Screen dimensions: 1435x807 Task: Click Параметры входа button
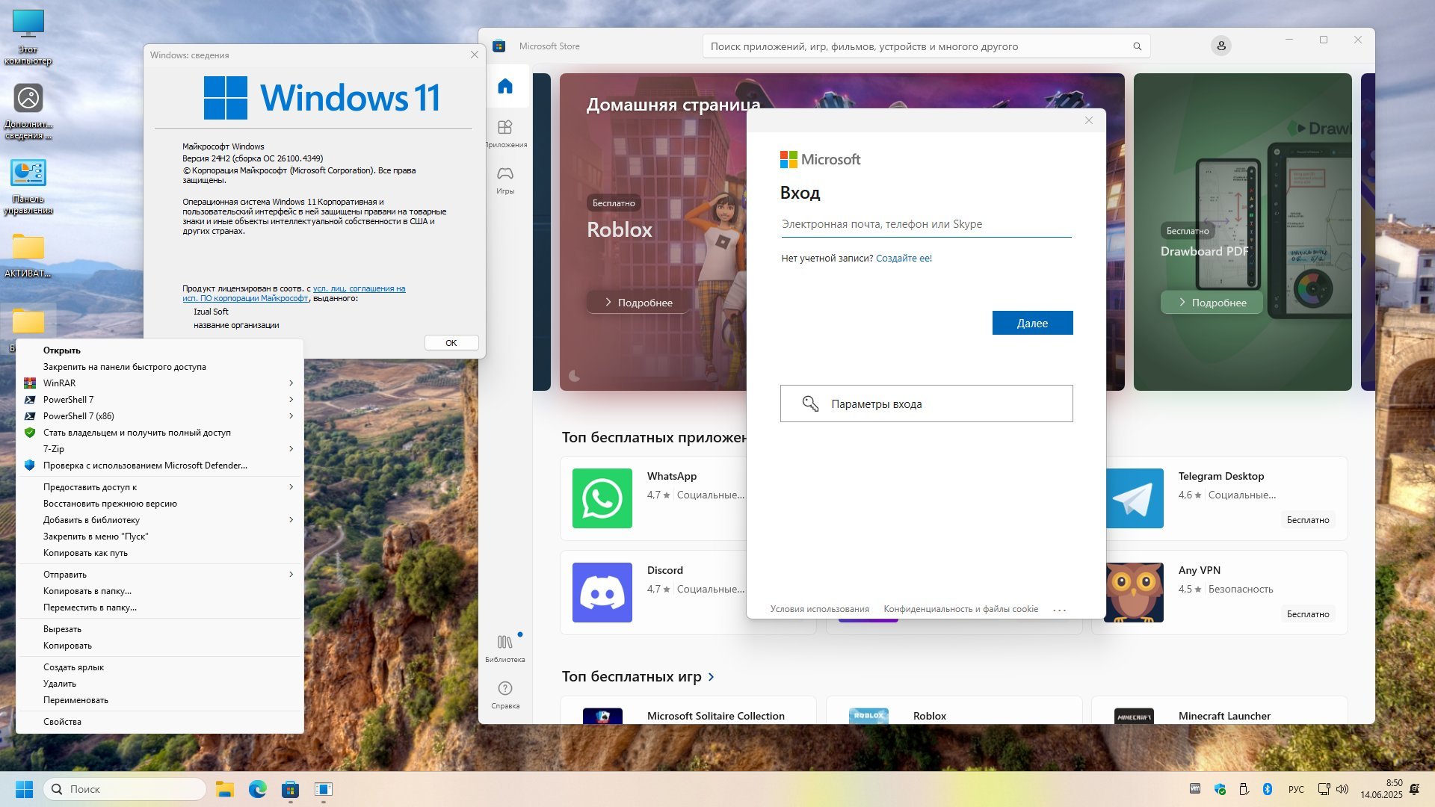point(926,403)
